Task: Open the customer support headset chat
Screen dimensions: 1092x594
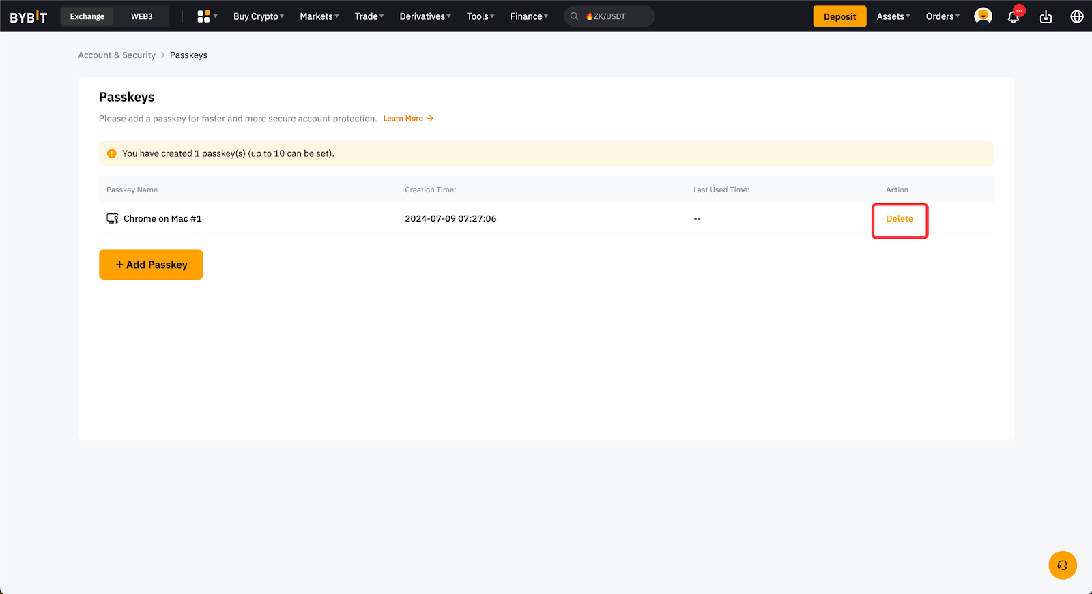Action: 1063,565
